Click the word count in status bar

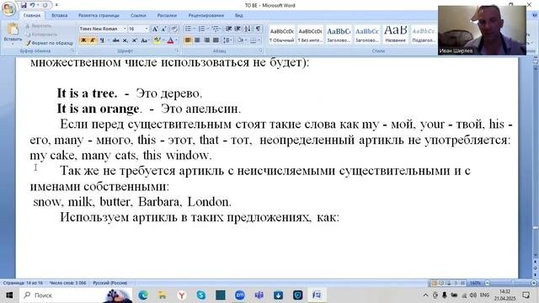[x=67, y=283]
